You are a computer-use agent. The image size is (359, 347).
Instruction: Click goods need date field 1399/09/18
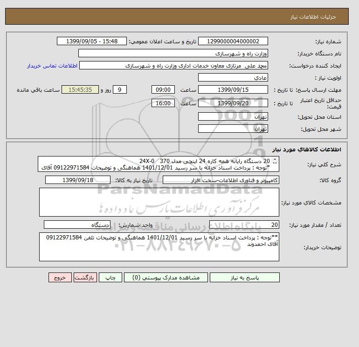[78, 180]
